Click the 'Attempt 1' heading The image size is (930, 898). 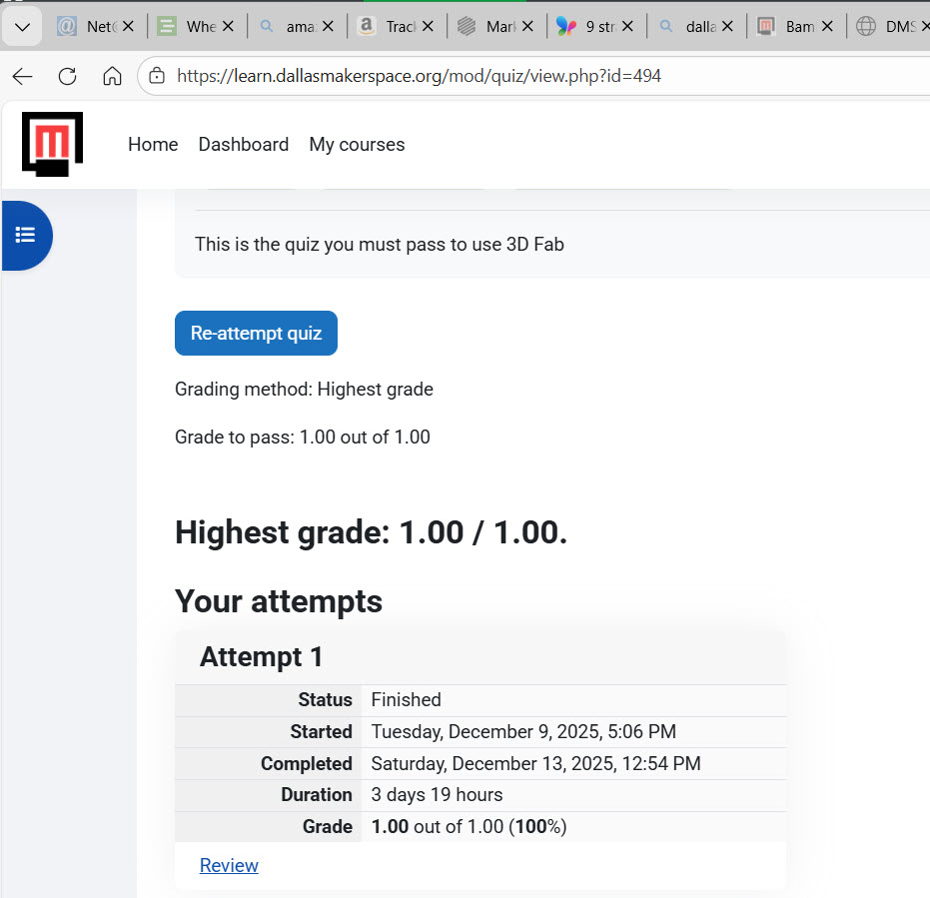coord(261,656)
